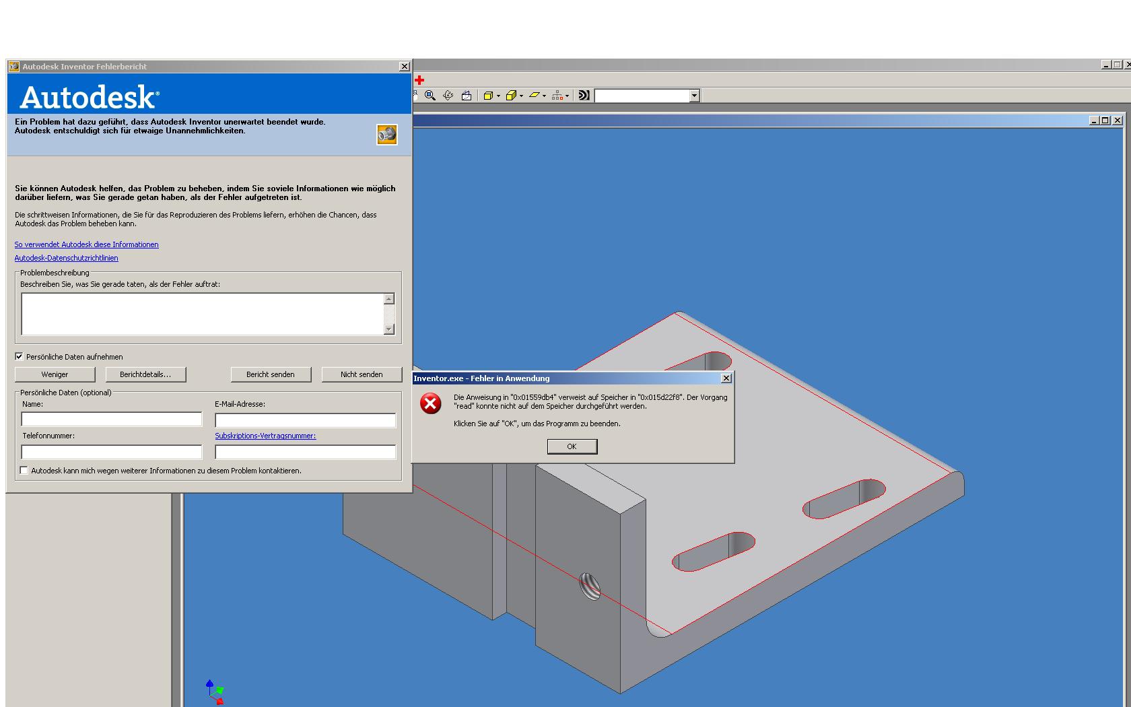
Task: Close the Inventor.exe error dialog
Action: (726, 378)
